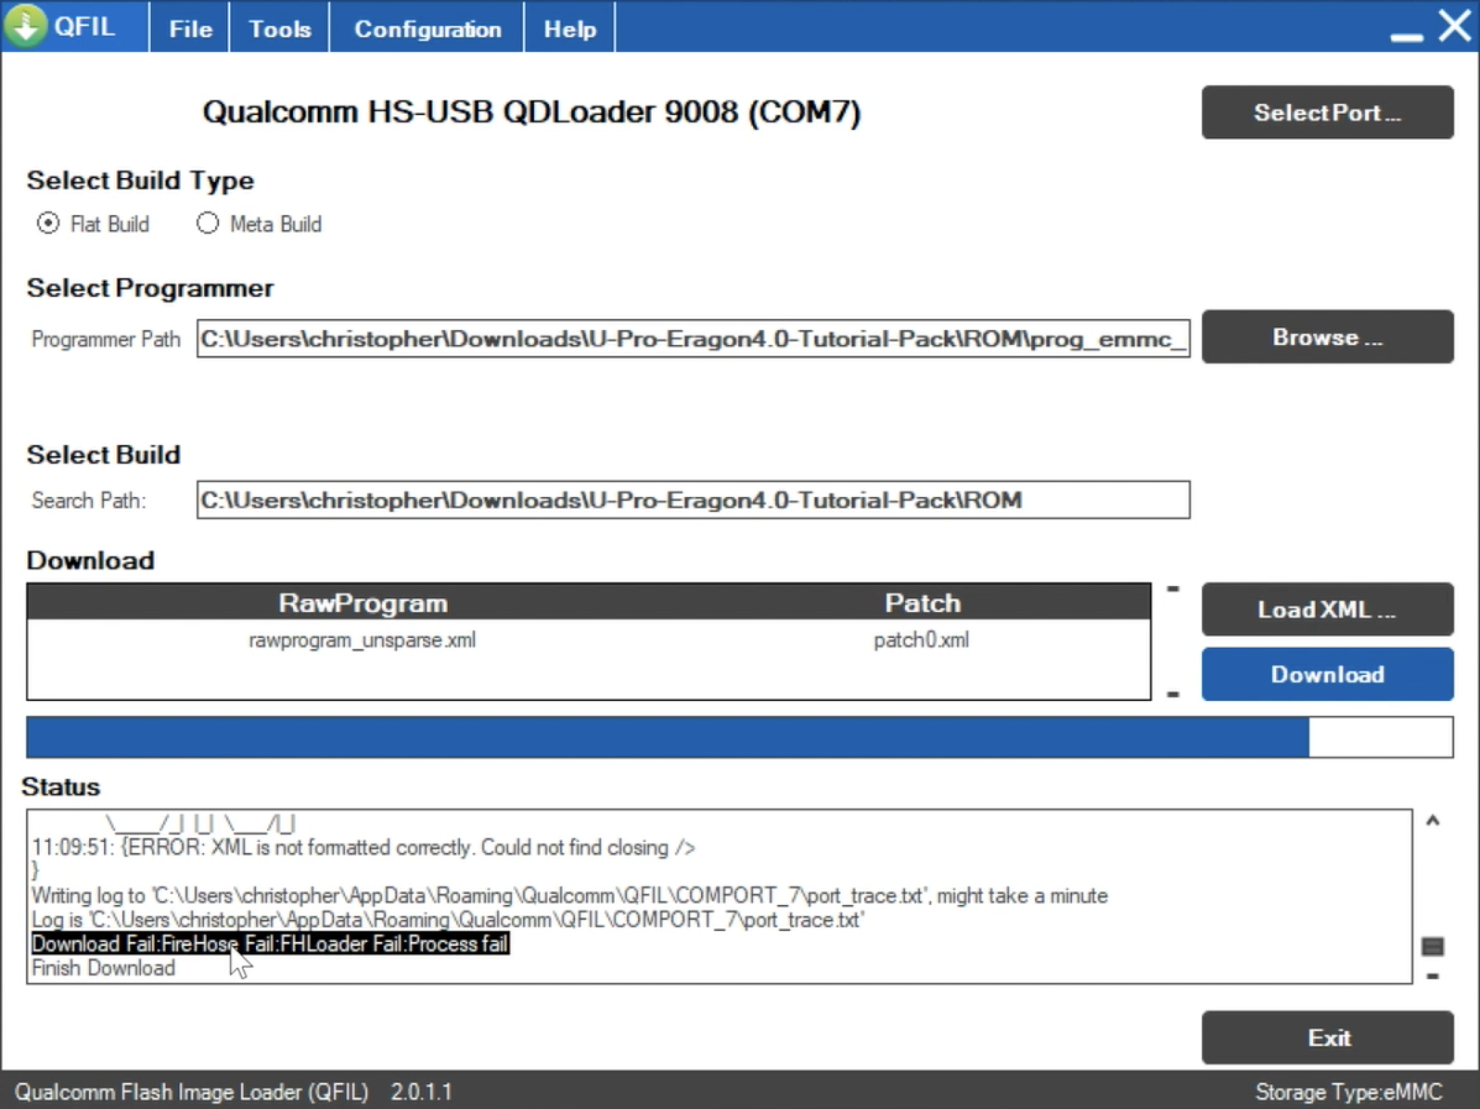Click the minus button below the XML list
This screenshot has height=1109, width=1480.
click(1173, 694)
